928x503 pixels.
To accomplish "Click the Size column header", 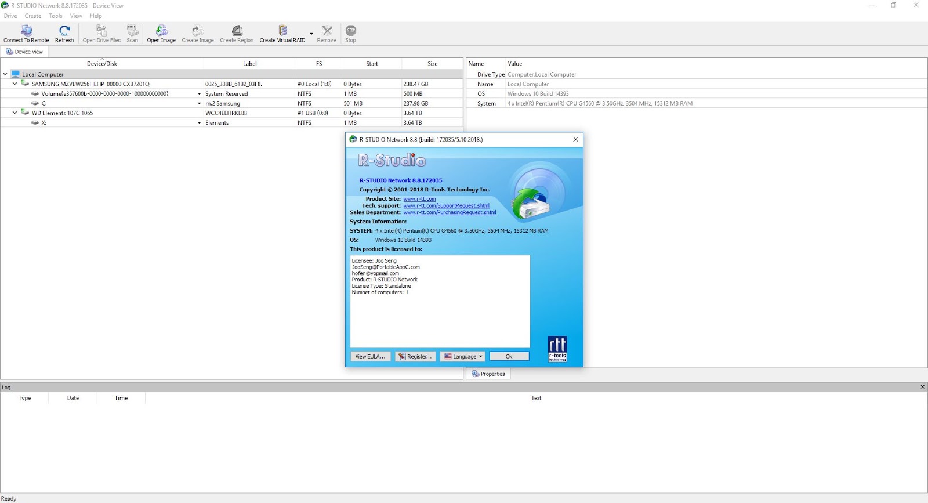I will [x=432, y=64].
